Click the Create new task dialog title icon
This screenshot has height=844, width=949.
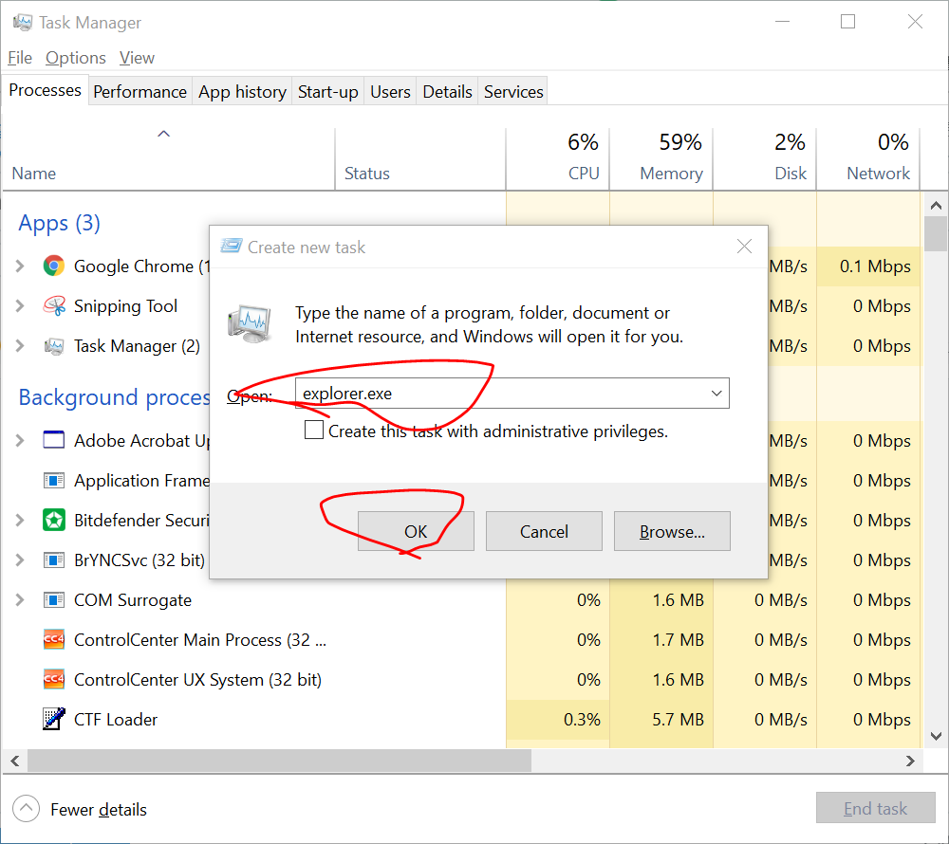[x=232, y=246]
